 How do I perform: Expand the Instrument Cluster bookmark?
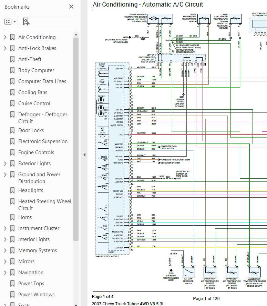point(5,228)
